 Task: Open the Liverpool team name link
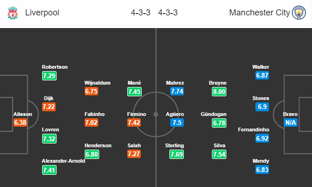coord(42,13)
